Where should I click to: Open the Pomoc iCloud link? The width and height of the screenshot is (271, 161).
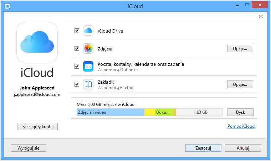tap(241, 126)
